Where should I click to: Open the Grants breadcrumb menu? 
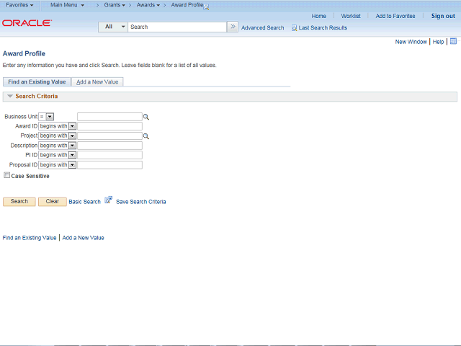[x=115, y=5]
